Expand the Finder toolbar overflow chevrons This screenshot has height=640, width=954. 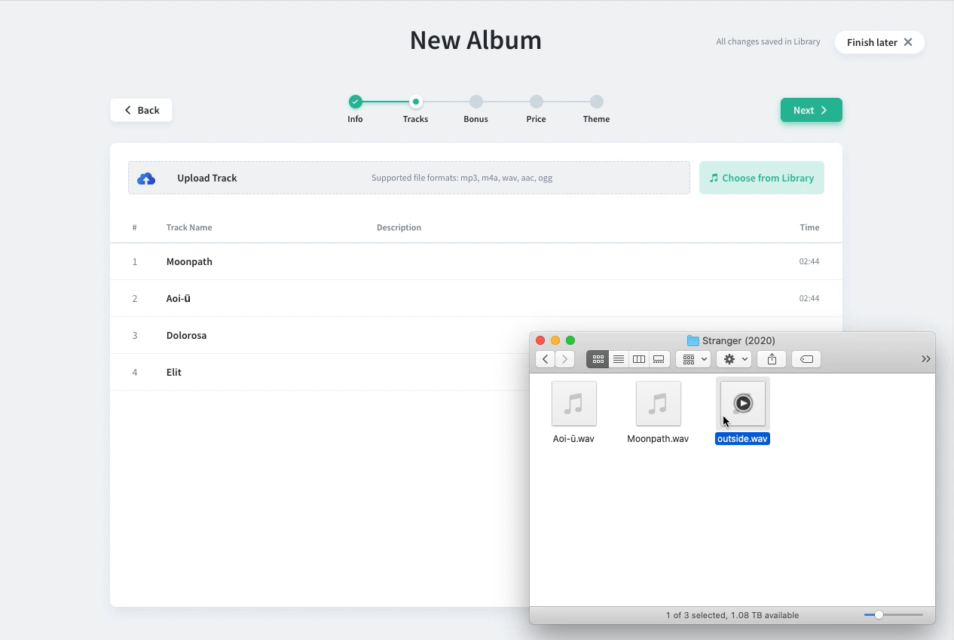tap(926, 359)
